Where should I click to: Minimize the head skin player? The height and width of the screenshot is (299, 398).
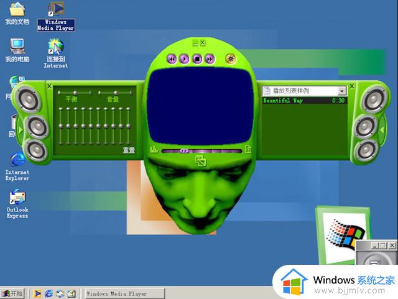[195, 43]
